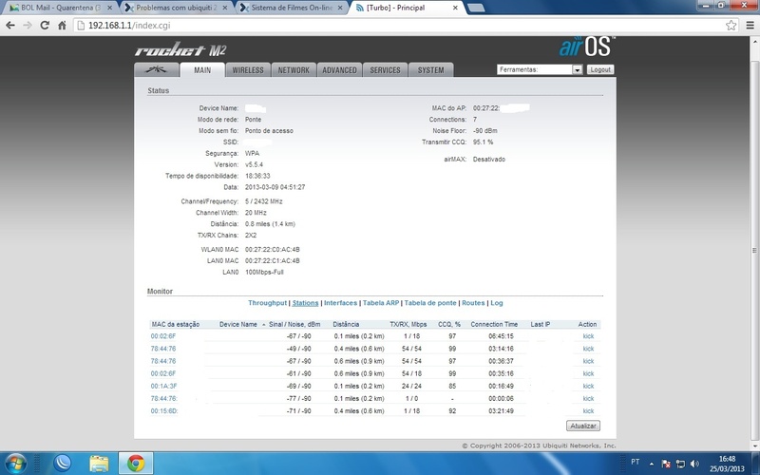Open action center flag tray icon

pyautogui.click(x=666, y=464)
